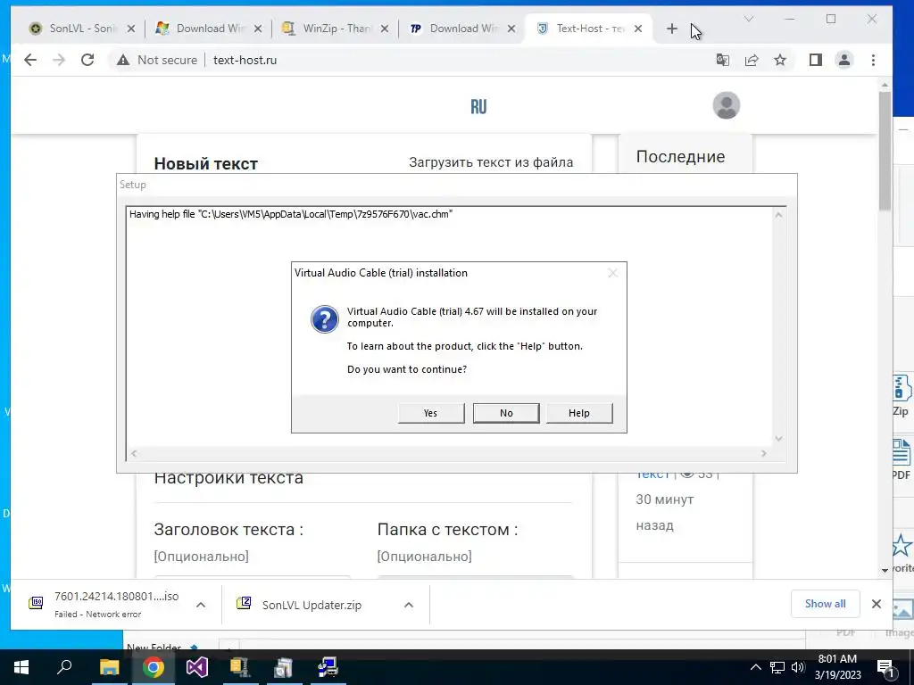Click the network tray icon
Screen dimensions: 914x685
[777, 667]
